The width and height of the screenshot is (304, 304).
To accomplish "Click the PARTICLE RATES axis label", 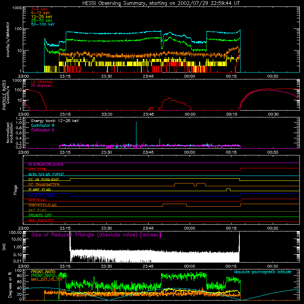I will [4, 95].
